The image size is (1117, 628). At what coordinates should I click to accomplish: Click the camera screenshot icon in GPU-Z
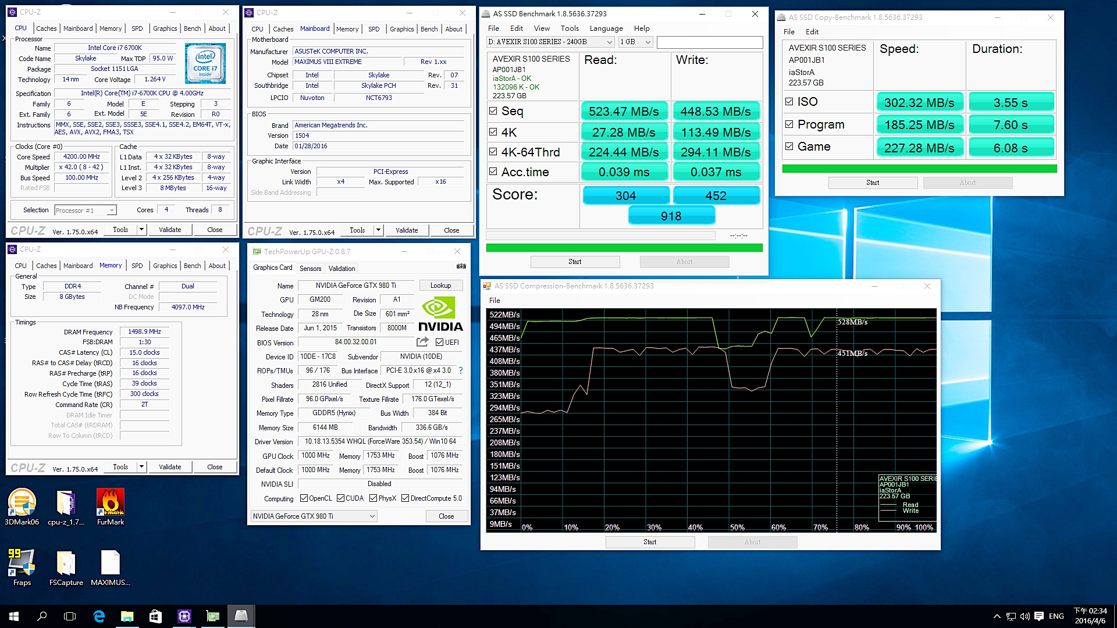[x=461, y=266]
